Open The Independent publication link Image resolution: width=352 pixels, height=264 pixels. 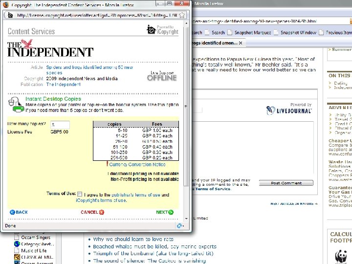point(63,85)
